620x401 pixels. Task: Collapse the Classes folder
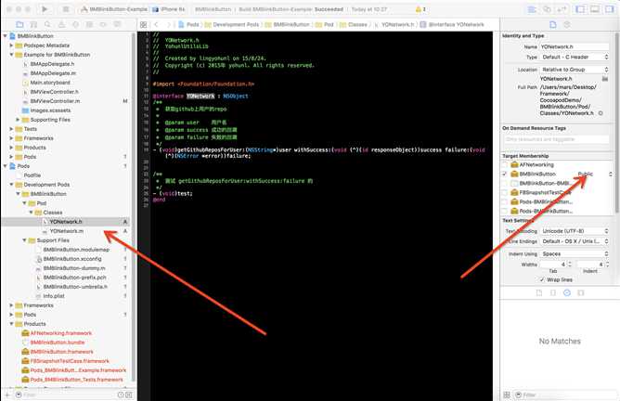tap(31, 213)
